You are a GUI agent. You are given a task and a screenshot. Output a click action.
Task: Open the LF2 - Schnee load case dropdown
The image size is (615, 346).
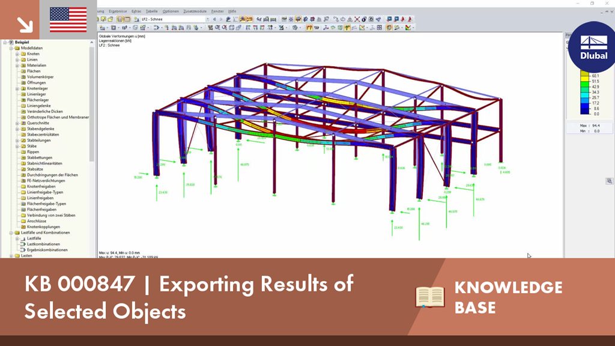[207, 19]
